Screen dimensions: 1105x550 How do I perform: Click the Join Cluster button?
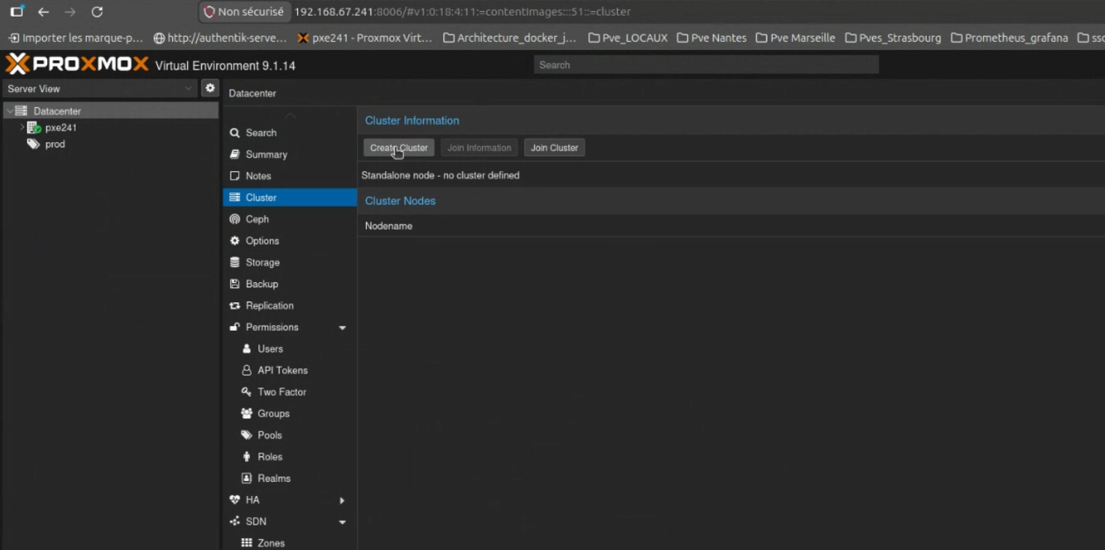(x=555, y=148)
